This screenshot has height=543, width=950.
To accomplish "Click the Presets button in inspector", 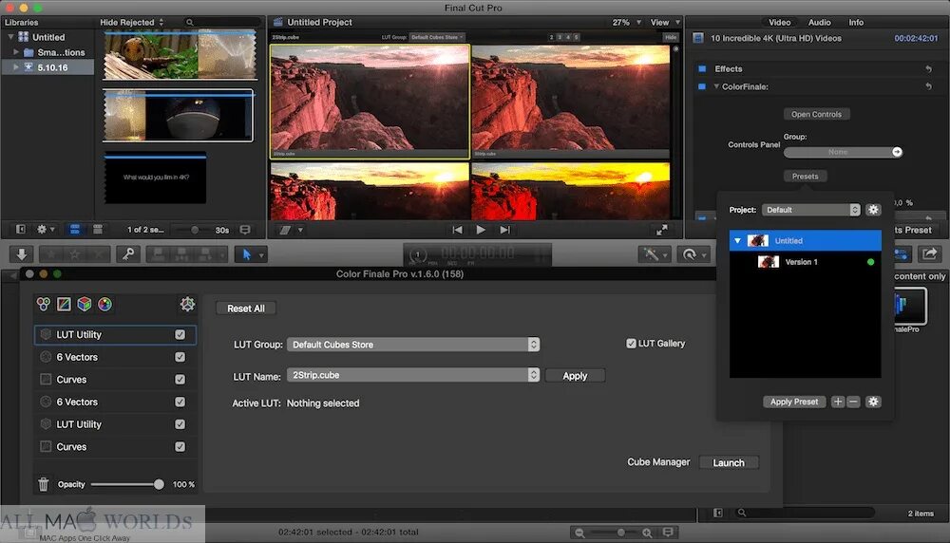I will click(x=806, y=177).
